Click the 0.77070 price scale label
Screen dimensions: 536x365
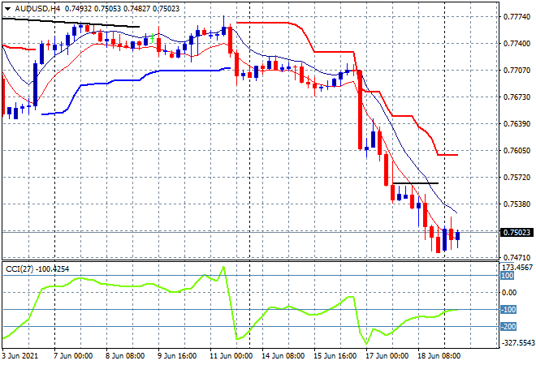(517, 71)
